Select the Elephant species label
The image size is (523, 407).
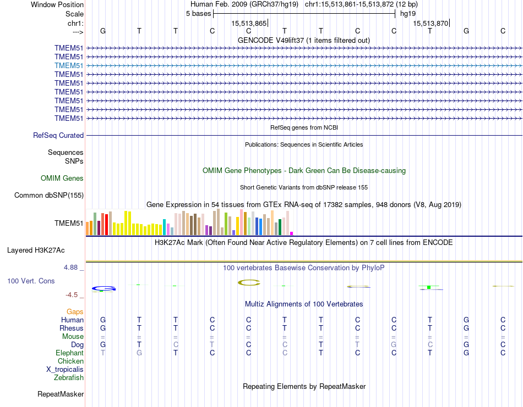[x=69, y=353]
